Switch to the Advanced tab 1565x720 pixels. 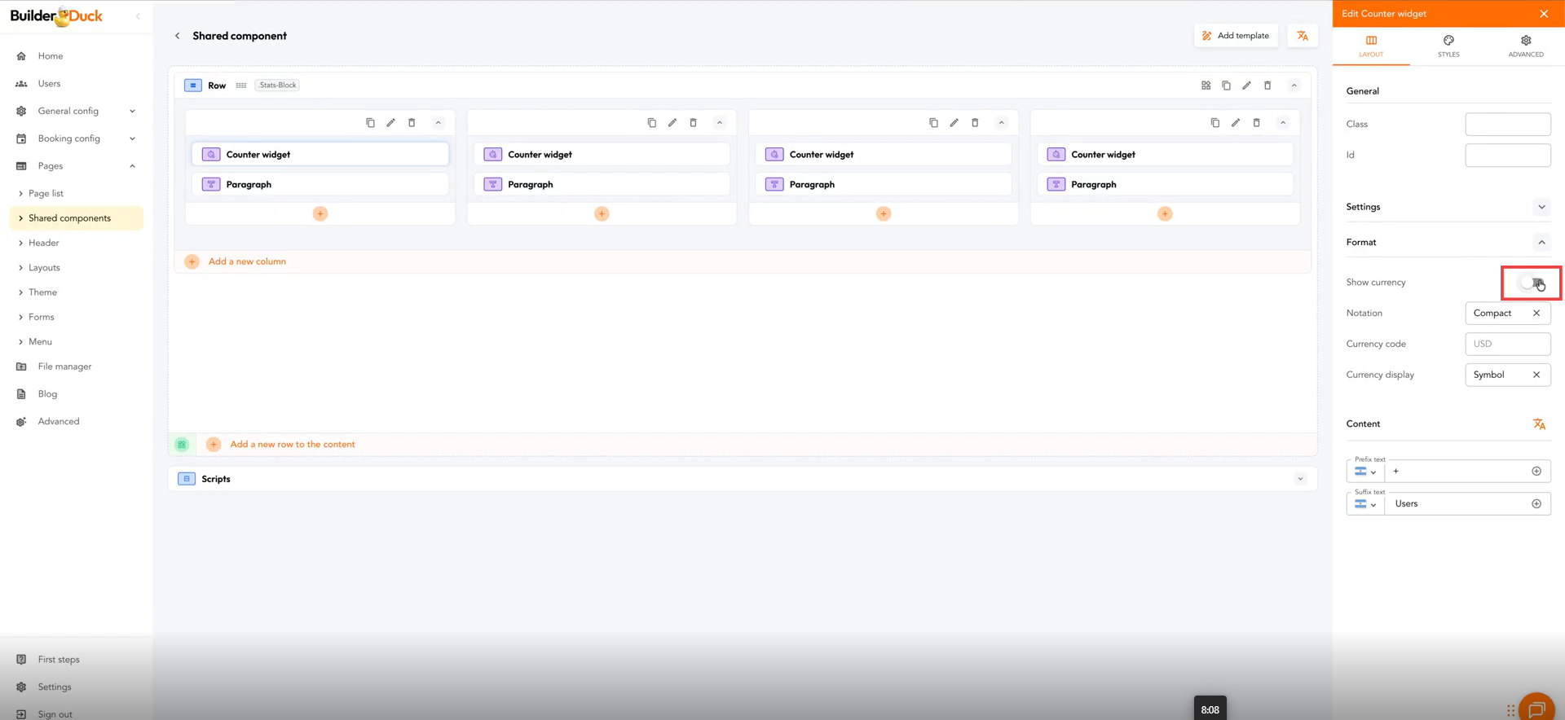[1525, 46]
